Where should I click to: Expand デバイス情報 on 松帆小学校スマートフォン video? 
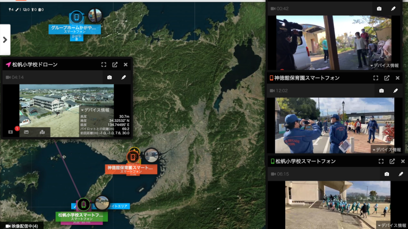click(x=390, y=225)
